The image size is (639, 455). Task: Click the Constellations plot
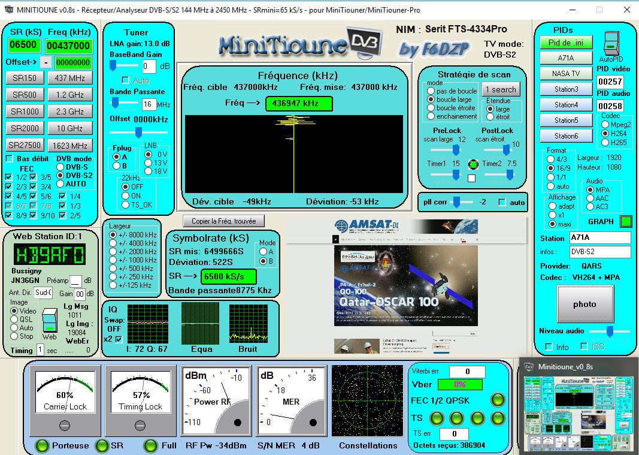(x=368, y=401)
